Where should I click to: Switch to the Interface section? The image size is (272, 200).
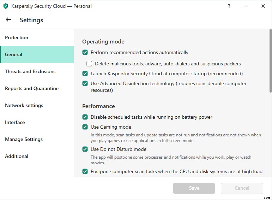(x=15, y=122)
